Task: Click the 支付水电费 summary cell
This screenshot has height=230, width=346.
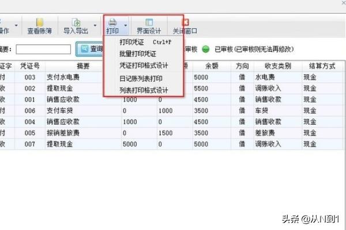Action: click(x=63, y=77)
